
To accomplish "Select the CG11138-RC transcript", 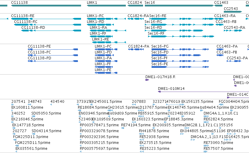I will pyautogui.click(x=26, y=22).
